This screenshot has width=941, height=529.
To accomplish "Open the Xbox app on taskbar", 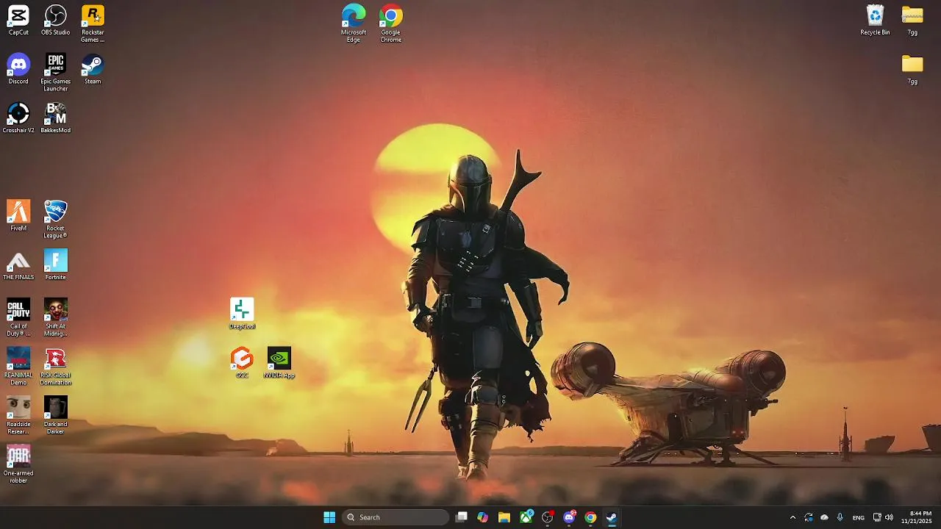I will point(526,517).
